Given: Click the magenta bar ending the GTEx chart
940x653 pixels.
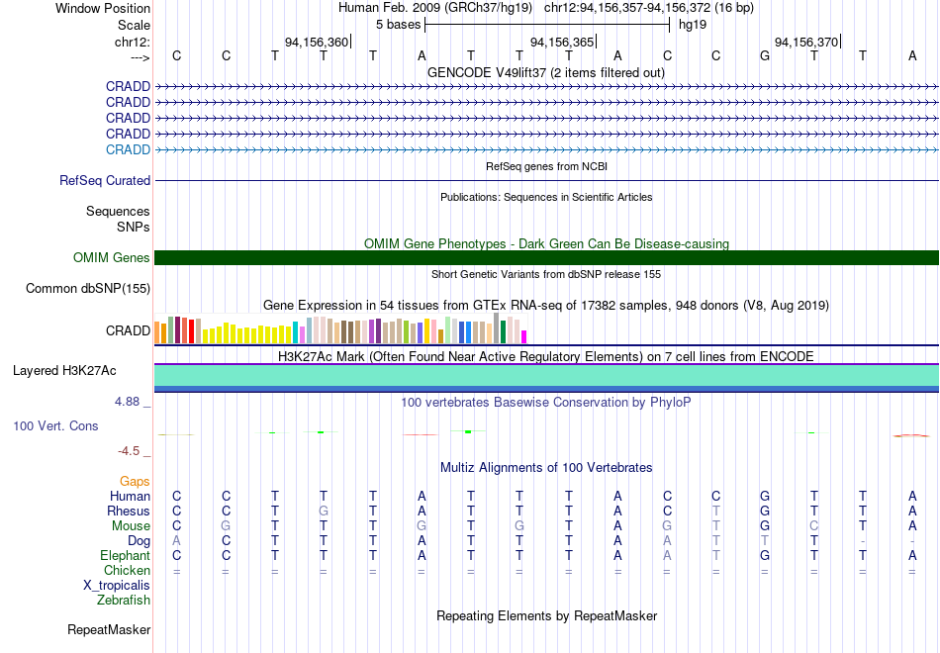Looking at the screenshot, I should (x=524, y=337).
